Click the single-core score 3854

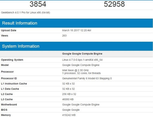tap(38, 4)
